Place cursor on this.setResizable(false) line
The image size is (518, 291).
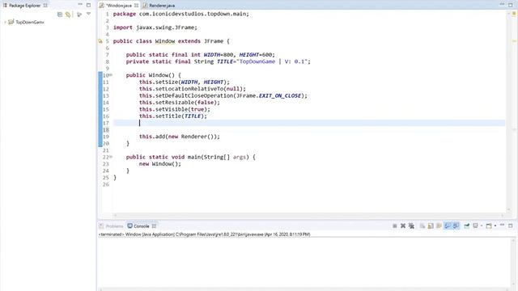pos(180,103)
